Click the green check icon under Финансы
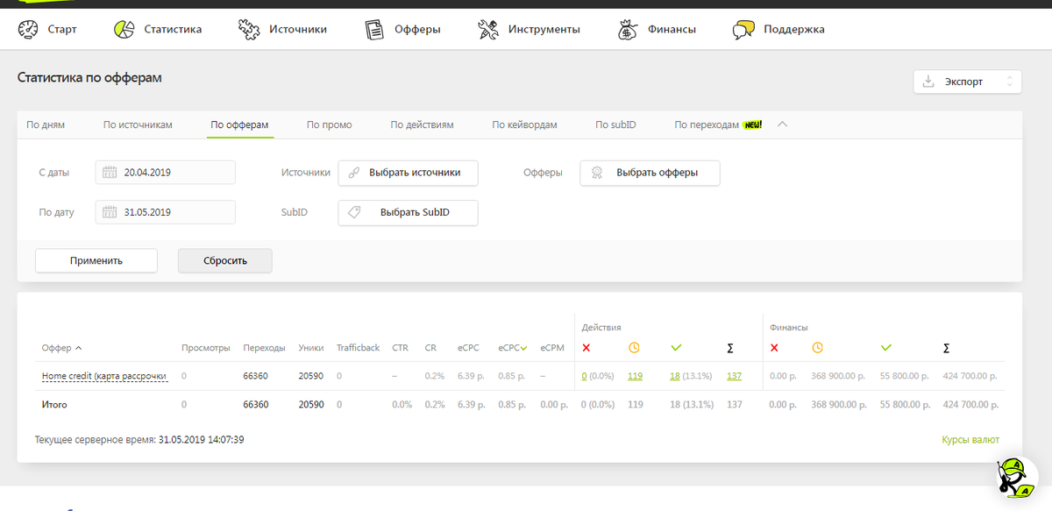 pyautogui.click(x=886, y=348)
